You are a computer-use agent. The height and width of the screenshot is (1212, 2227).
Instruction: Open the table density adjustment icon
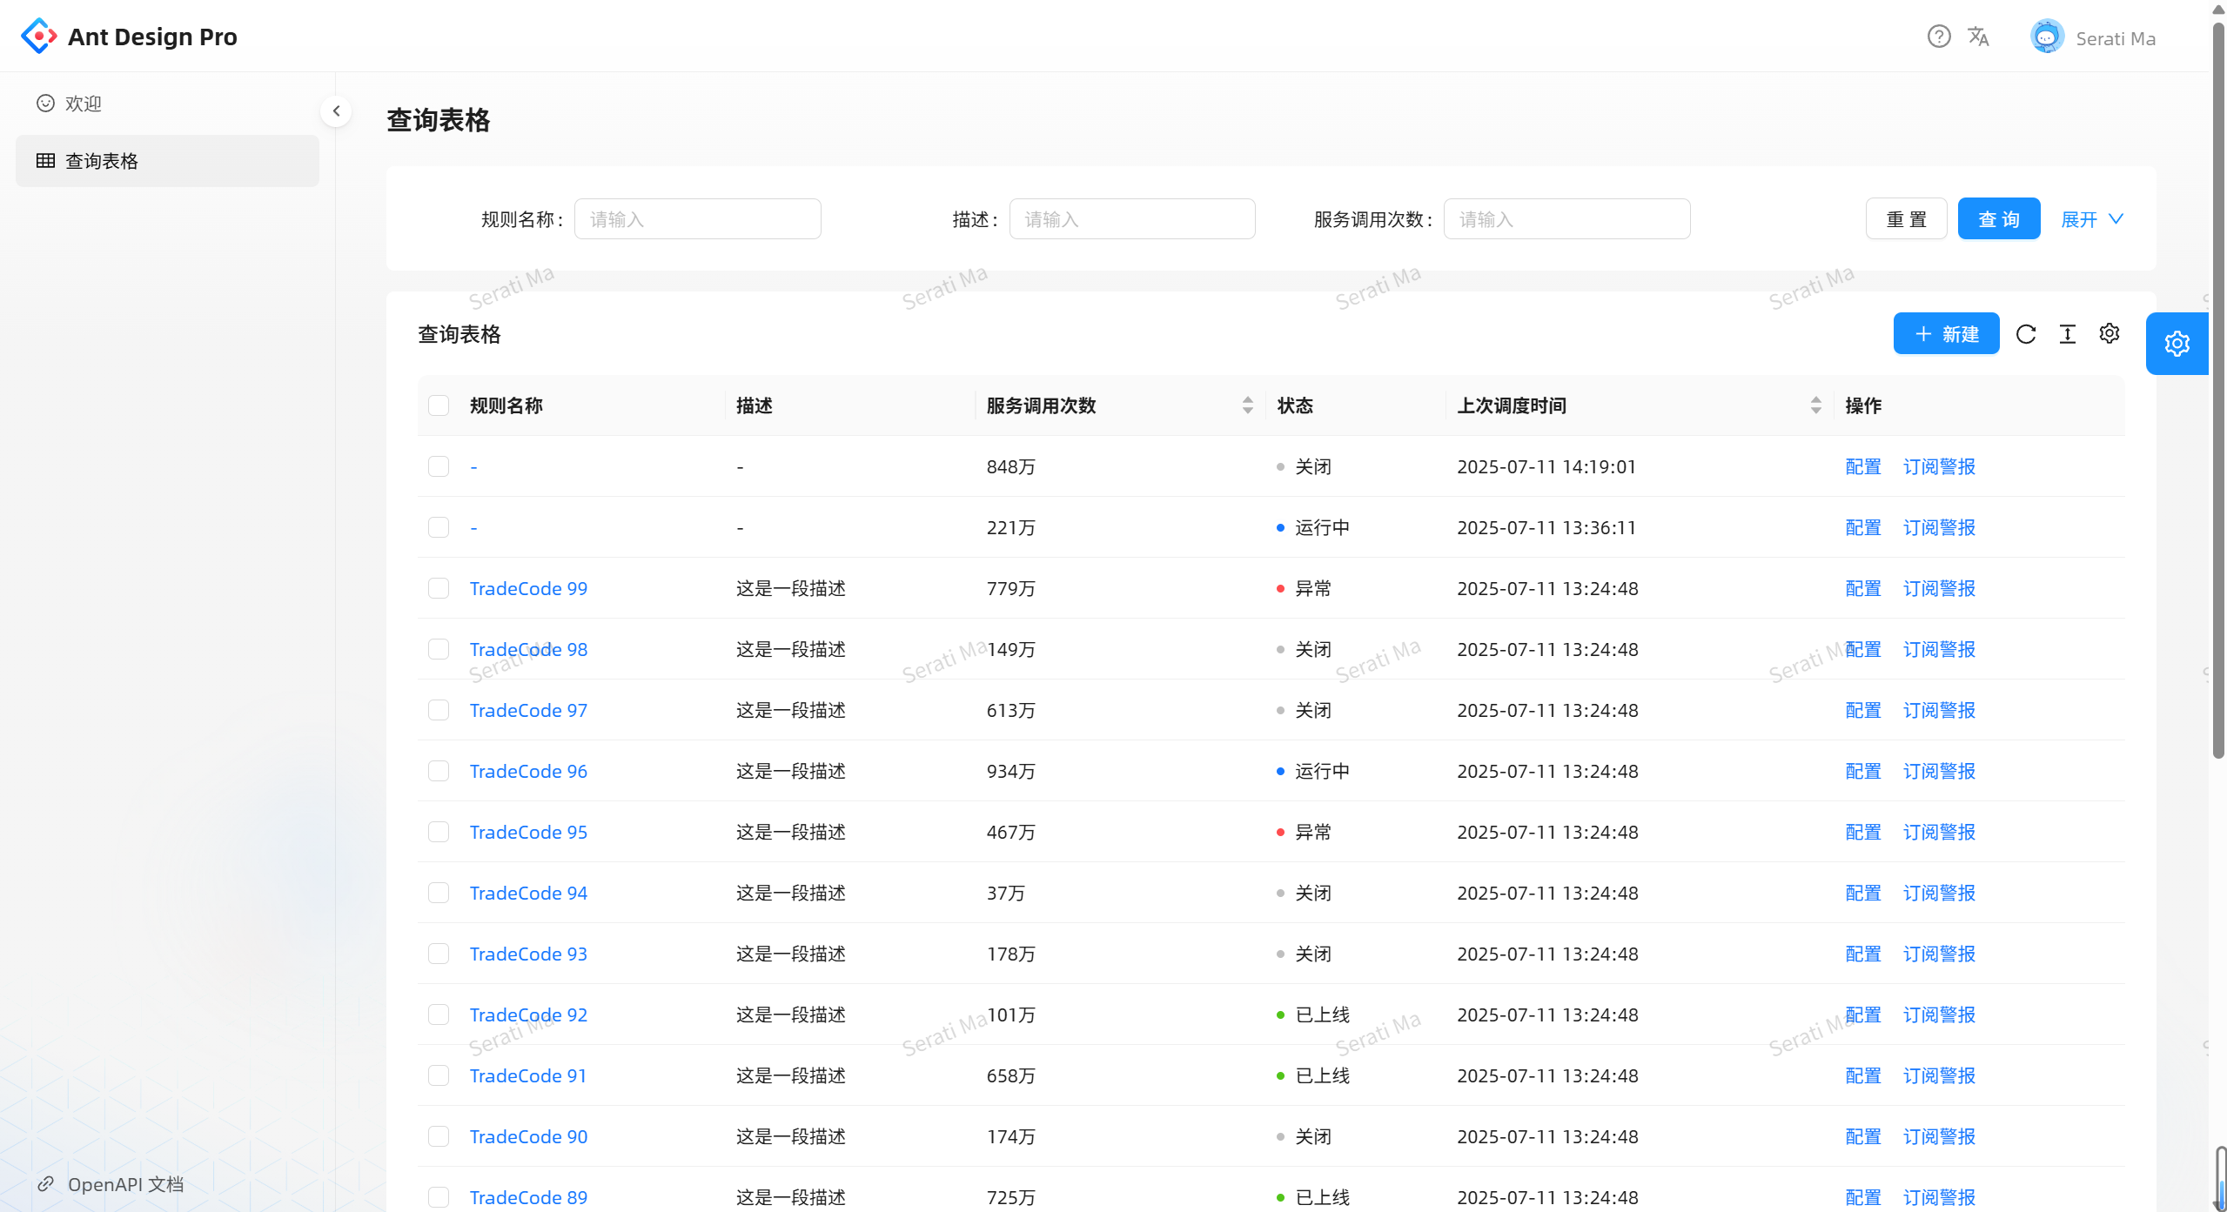[2068, 333]
